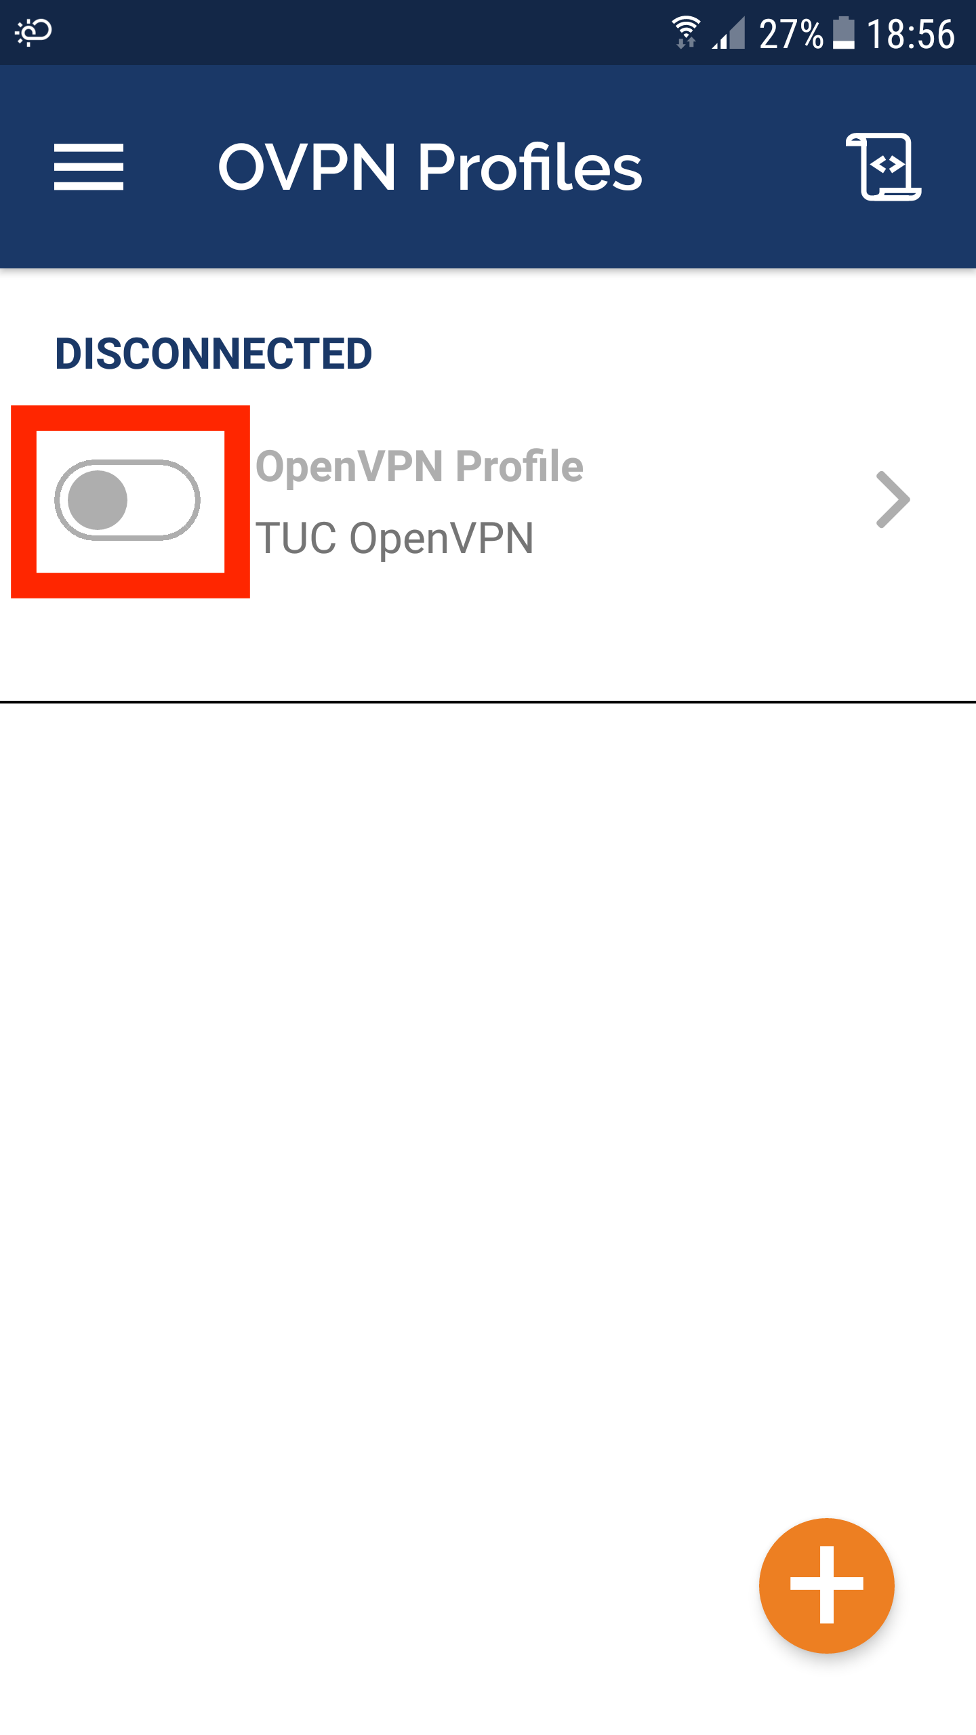Tap empty header space between title and log icon
This screenshot has width=976, height=1735.
(x=744, y=167)
